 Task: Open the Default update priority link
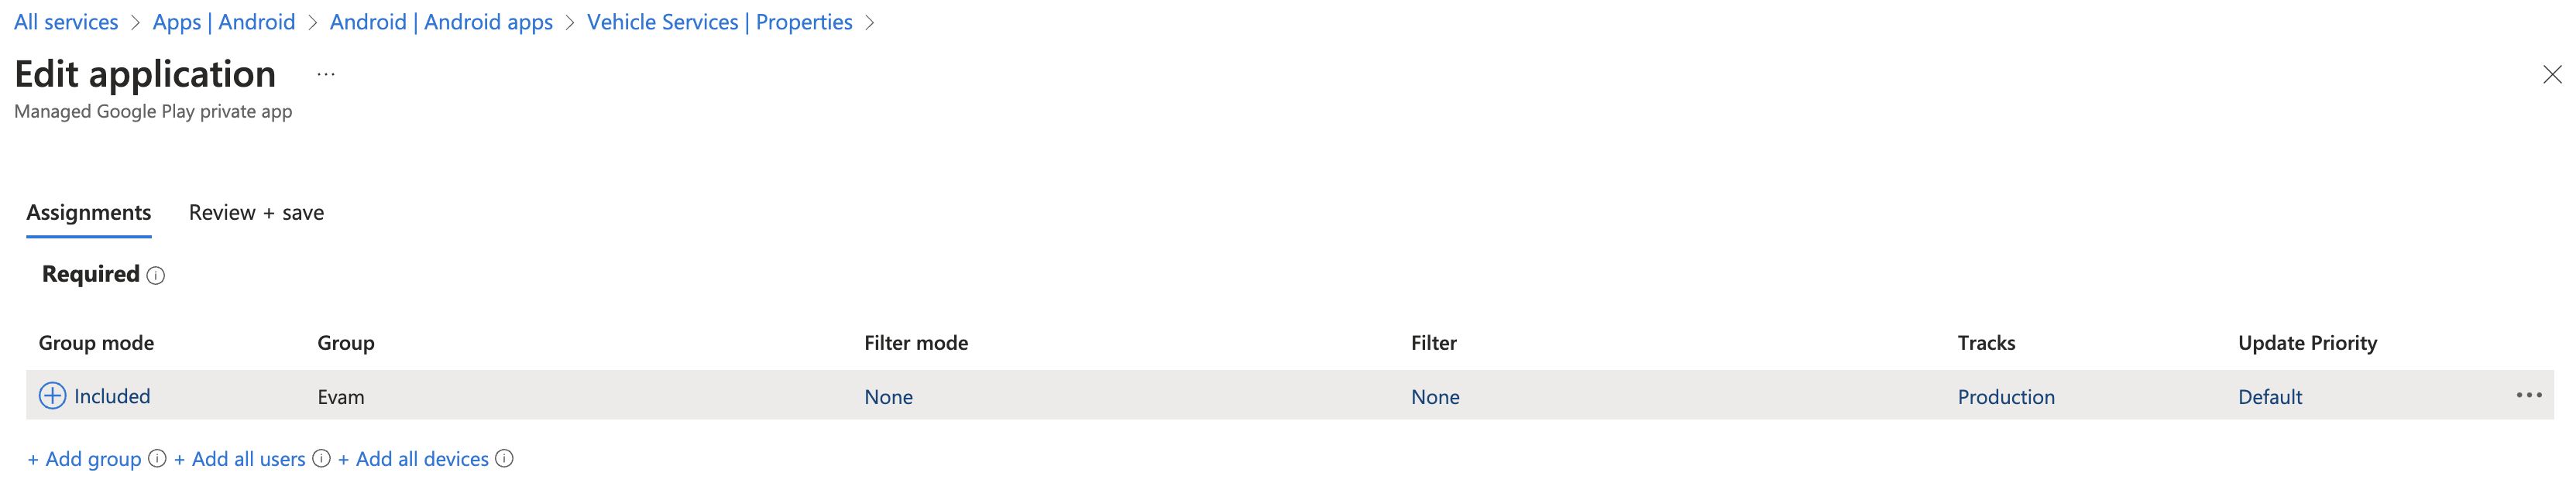tap(2270, 397)
